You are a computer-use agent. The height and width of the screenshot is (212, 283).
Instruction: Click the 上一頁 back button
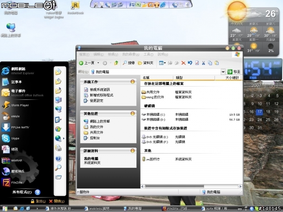(87, 63)
